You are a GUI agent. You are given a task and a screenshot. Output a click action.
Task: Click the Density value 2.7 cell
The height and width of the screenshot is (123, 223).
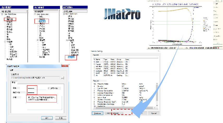click(x=123, y=86)
